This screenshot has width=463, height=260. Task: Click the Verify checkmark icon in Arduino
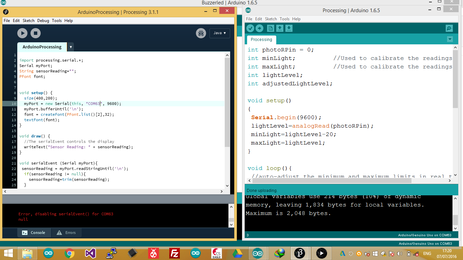pyautogui.click(x=250, y=28)
